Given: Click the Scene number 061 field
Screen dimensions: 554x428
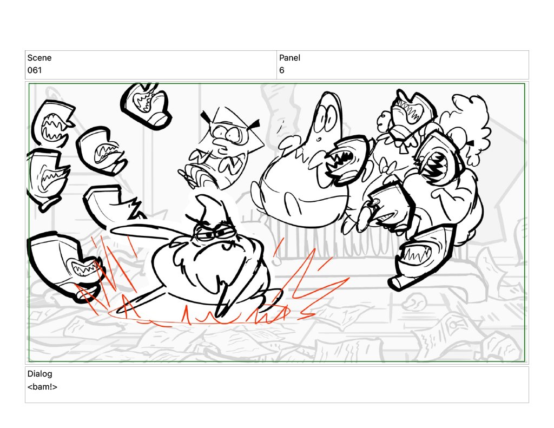Looking at the screenshot, I should pos(35,70).
